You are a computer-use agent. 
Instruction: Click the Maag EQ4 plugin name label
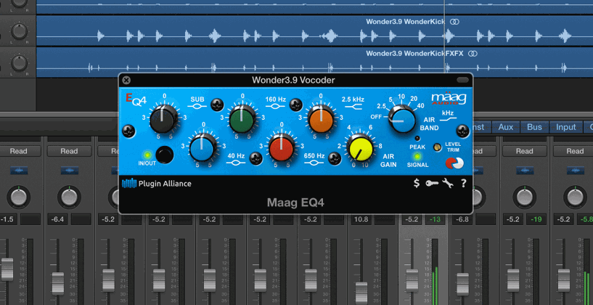click(295, 203)
